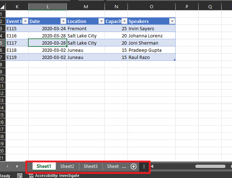Screen dimensions: 232x178
Task: Open the Speakers column filter dropdown
Action: point(172,22)
